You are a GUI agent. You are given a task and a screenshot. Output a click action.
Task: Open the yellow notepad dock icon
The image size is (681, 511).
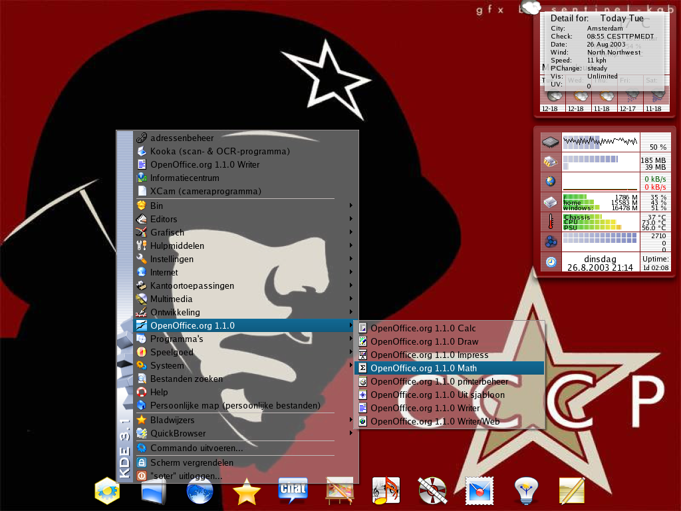click(x=572, y=491)
